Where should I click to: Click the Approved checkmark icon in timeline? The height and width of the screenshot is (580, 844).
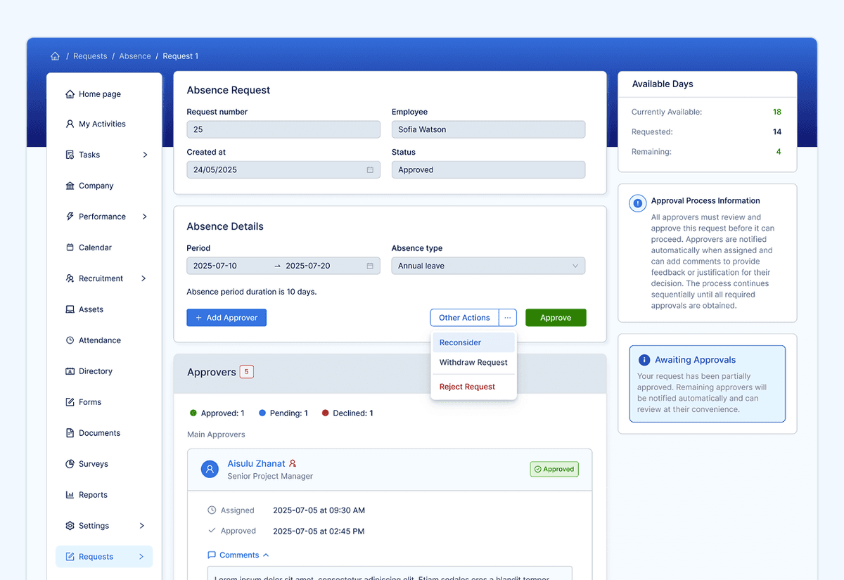[x=212, y=531]
